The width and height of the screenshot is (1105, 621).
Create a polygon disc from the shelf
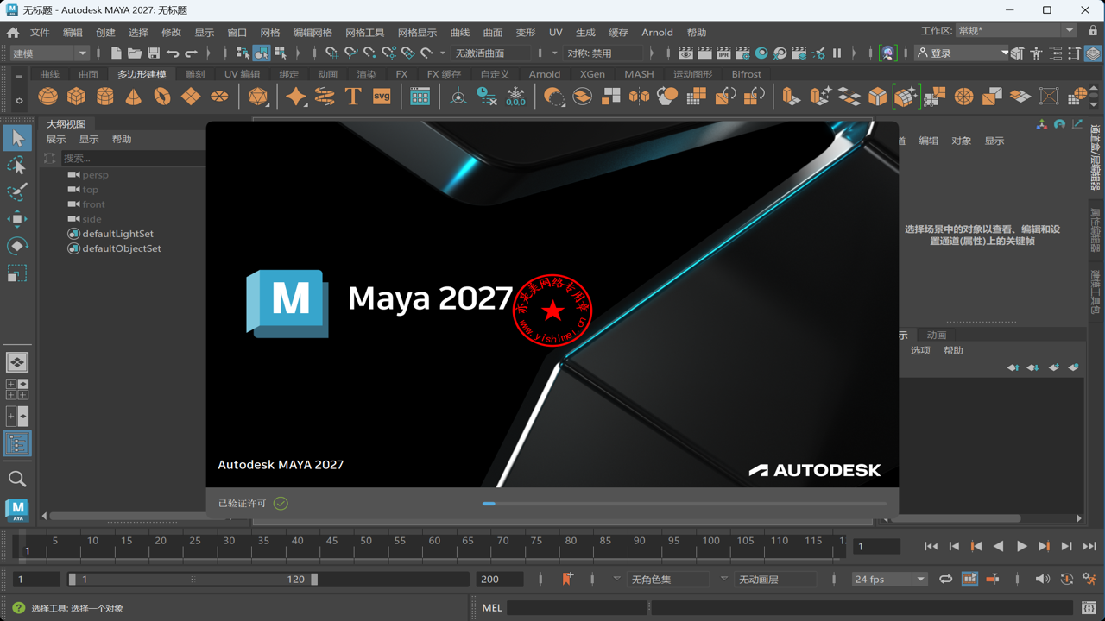coord(219,97)
